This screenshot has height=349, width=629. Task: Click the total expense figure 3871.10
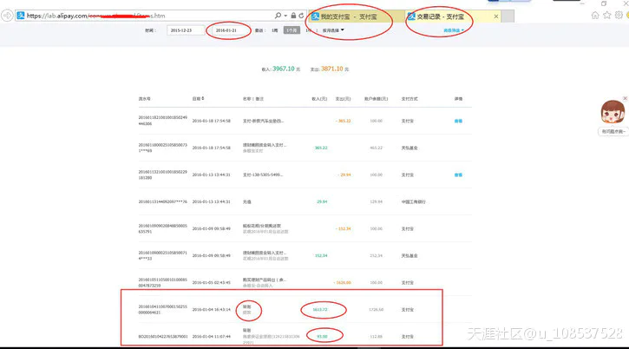click(332, 69)
